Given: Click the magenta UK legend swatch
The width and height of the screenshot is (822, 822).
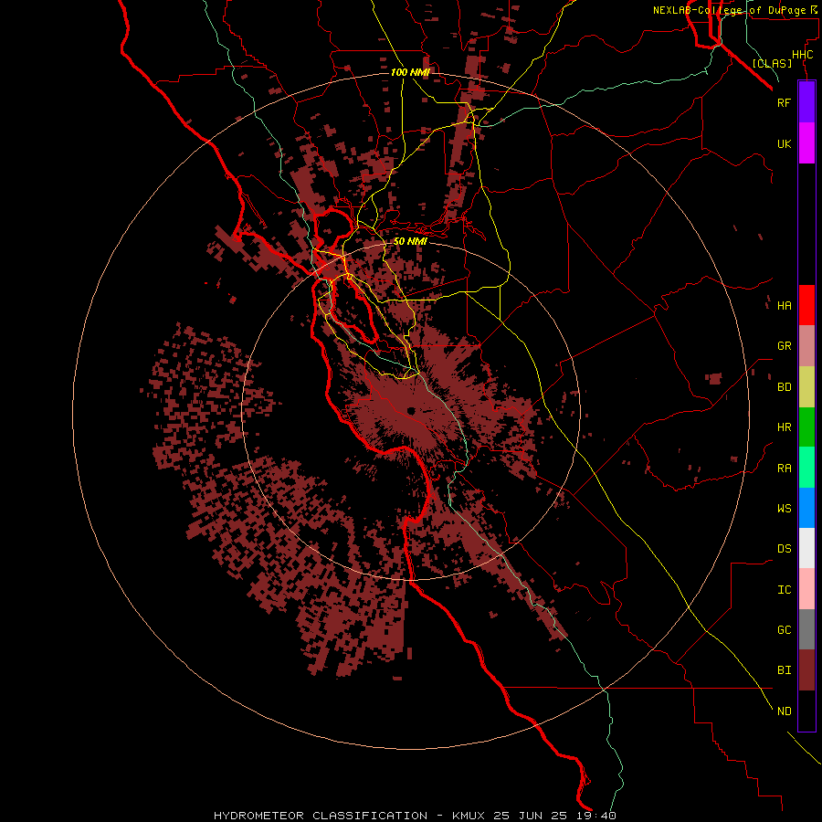Looking at the screenshot, I should [806, 143].
